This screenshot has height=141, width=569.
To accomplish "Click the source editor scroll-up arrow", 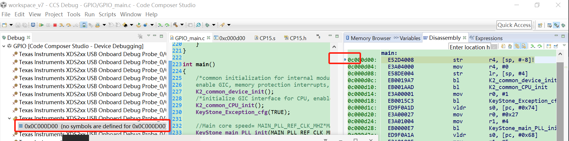I will coord(334,47).
